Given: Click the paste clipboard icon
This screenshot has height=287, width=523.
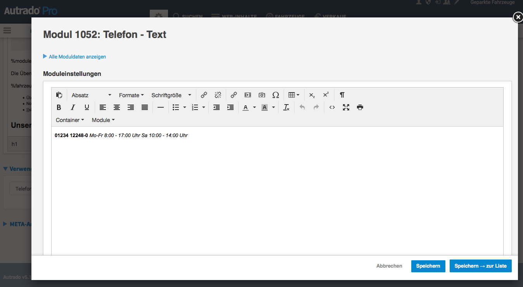Looking at the screenshot, I should click(59, 95).
